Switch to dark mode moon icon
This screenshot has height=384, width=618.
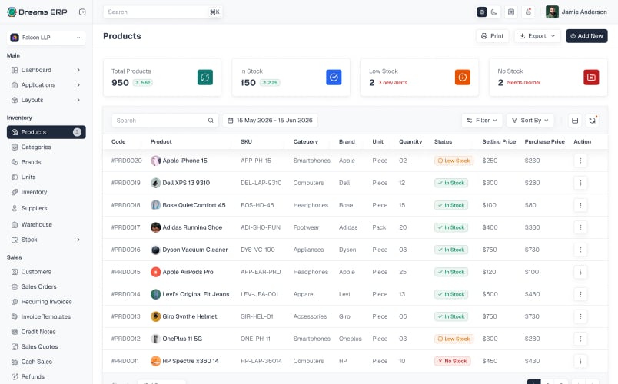pos(493,12)
